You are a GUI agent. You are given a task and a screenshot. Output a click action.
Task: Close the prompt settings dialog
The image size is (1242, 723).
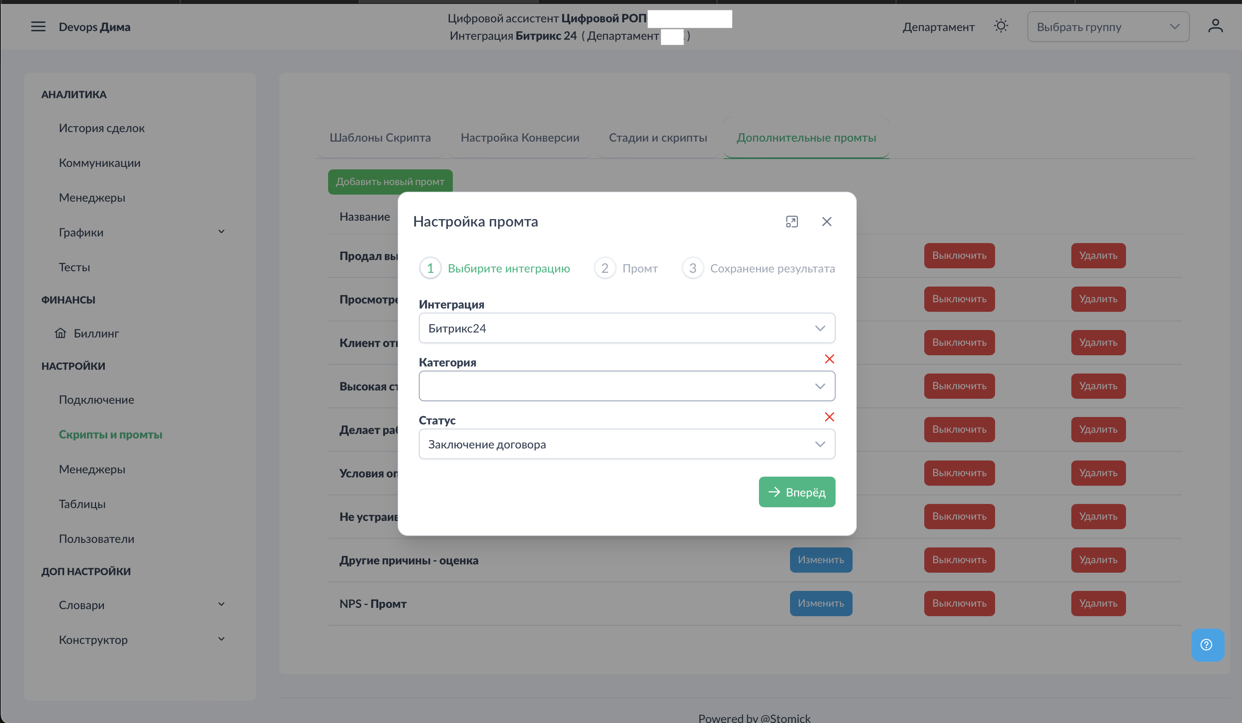(x=826, y=222)
